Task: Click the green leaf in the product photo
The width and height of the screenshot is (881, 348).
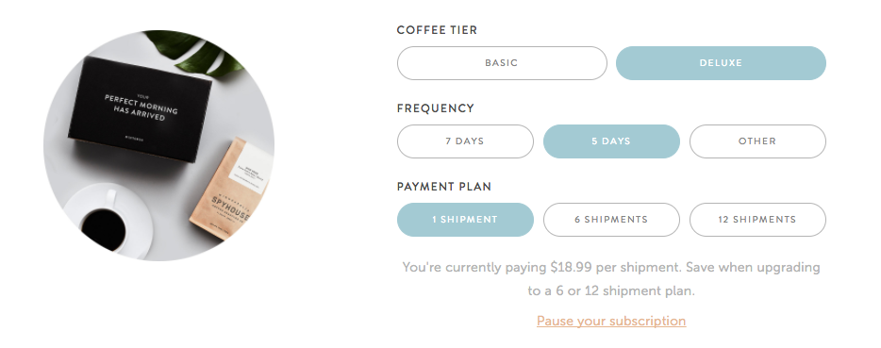Action: click(x=193, y=54)
